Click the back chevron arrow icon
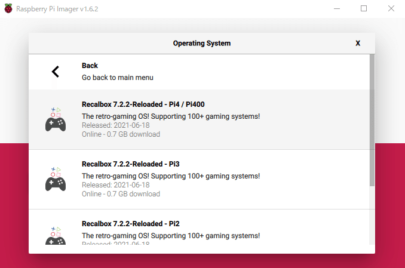Screen dimensions: 405x268 (x=56, y=72)
